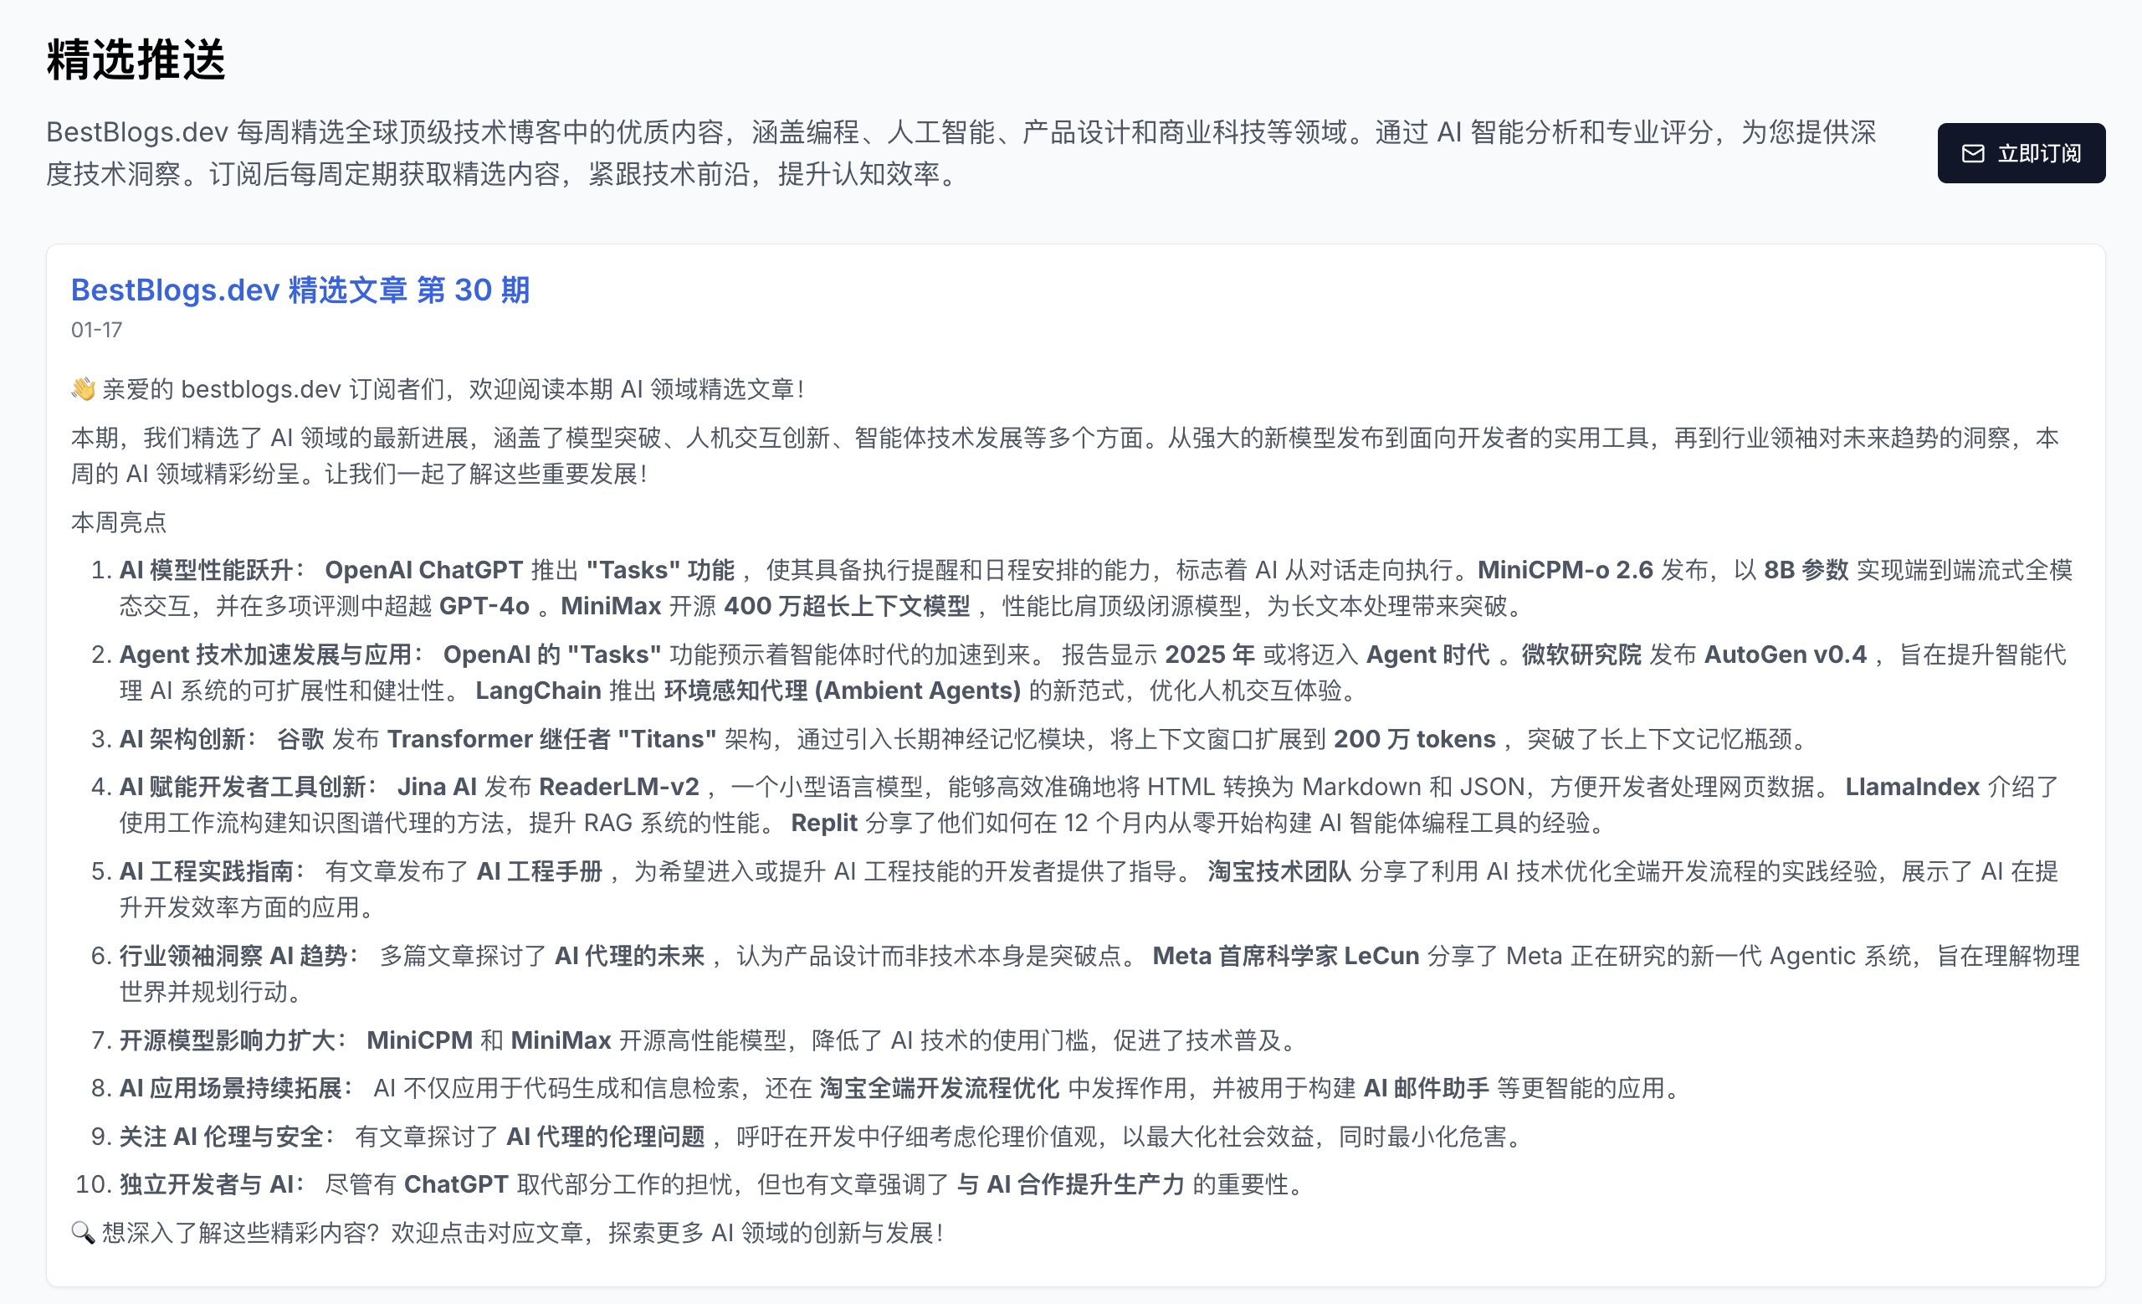
Task: Click bold text 开源模型影响力扩大
Action: coord(227,1039)
